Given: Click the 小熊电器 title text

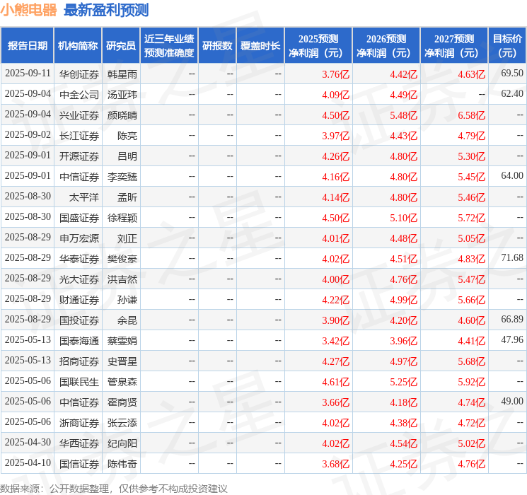Looking at the screenshot, I should point(28,10).
